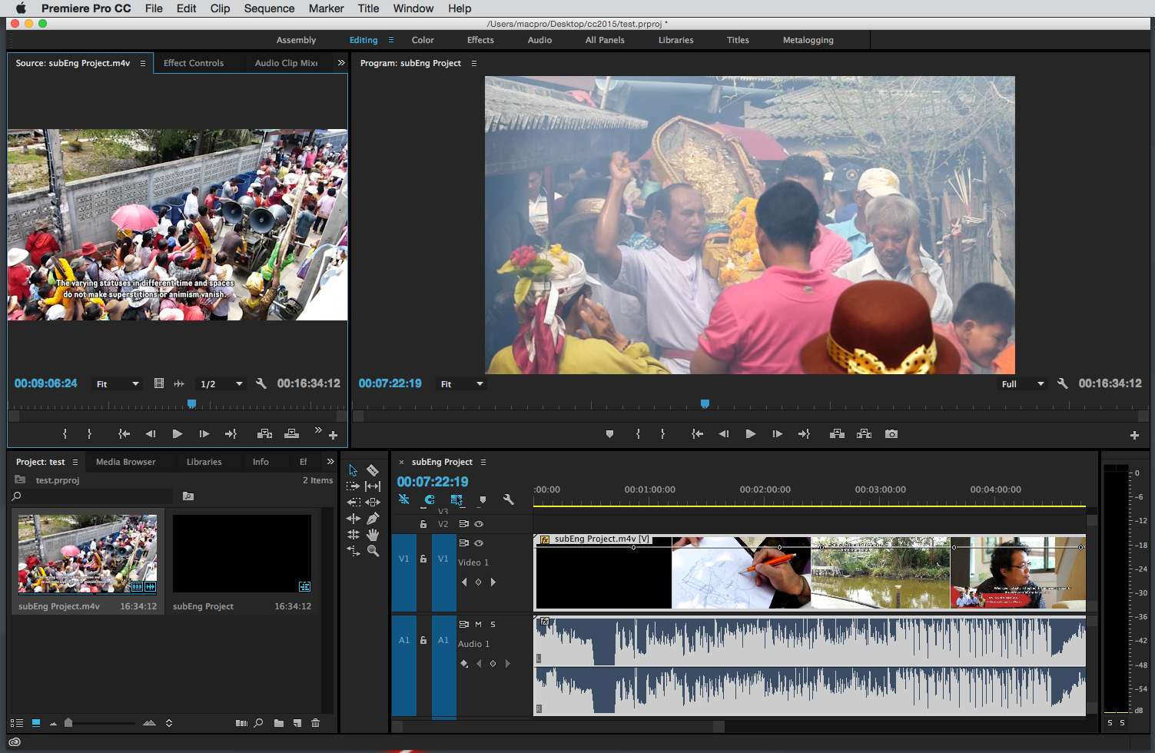1155x753 pixels.
Task: Open Program monitor Fit zoom dropdown
Action: click(x=461, y=383)
